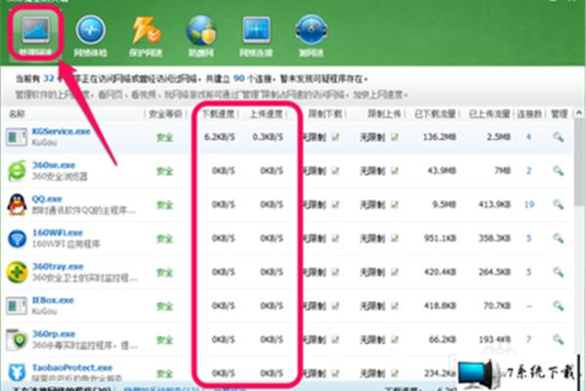
Task: Click the 160WiFi.exe wifi icon
Action: click(x=18, y=239)
